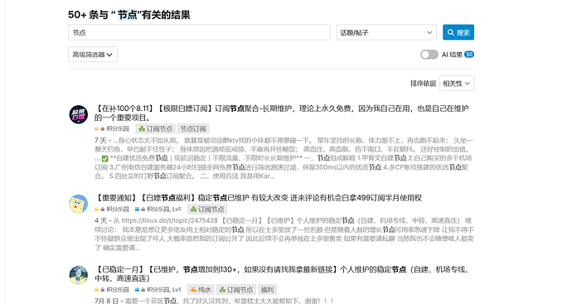
Task: Click the search text field containing 节点
Action: point(199,32)
